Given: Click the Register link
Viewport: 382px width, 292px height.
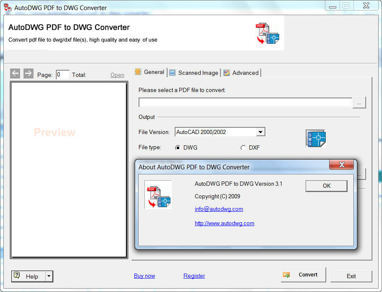Looking at the screenshot, I should click(194, 276).
